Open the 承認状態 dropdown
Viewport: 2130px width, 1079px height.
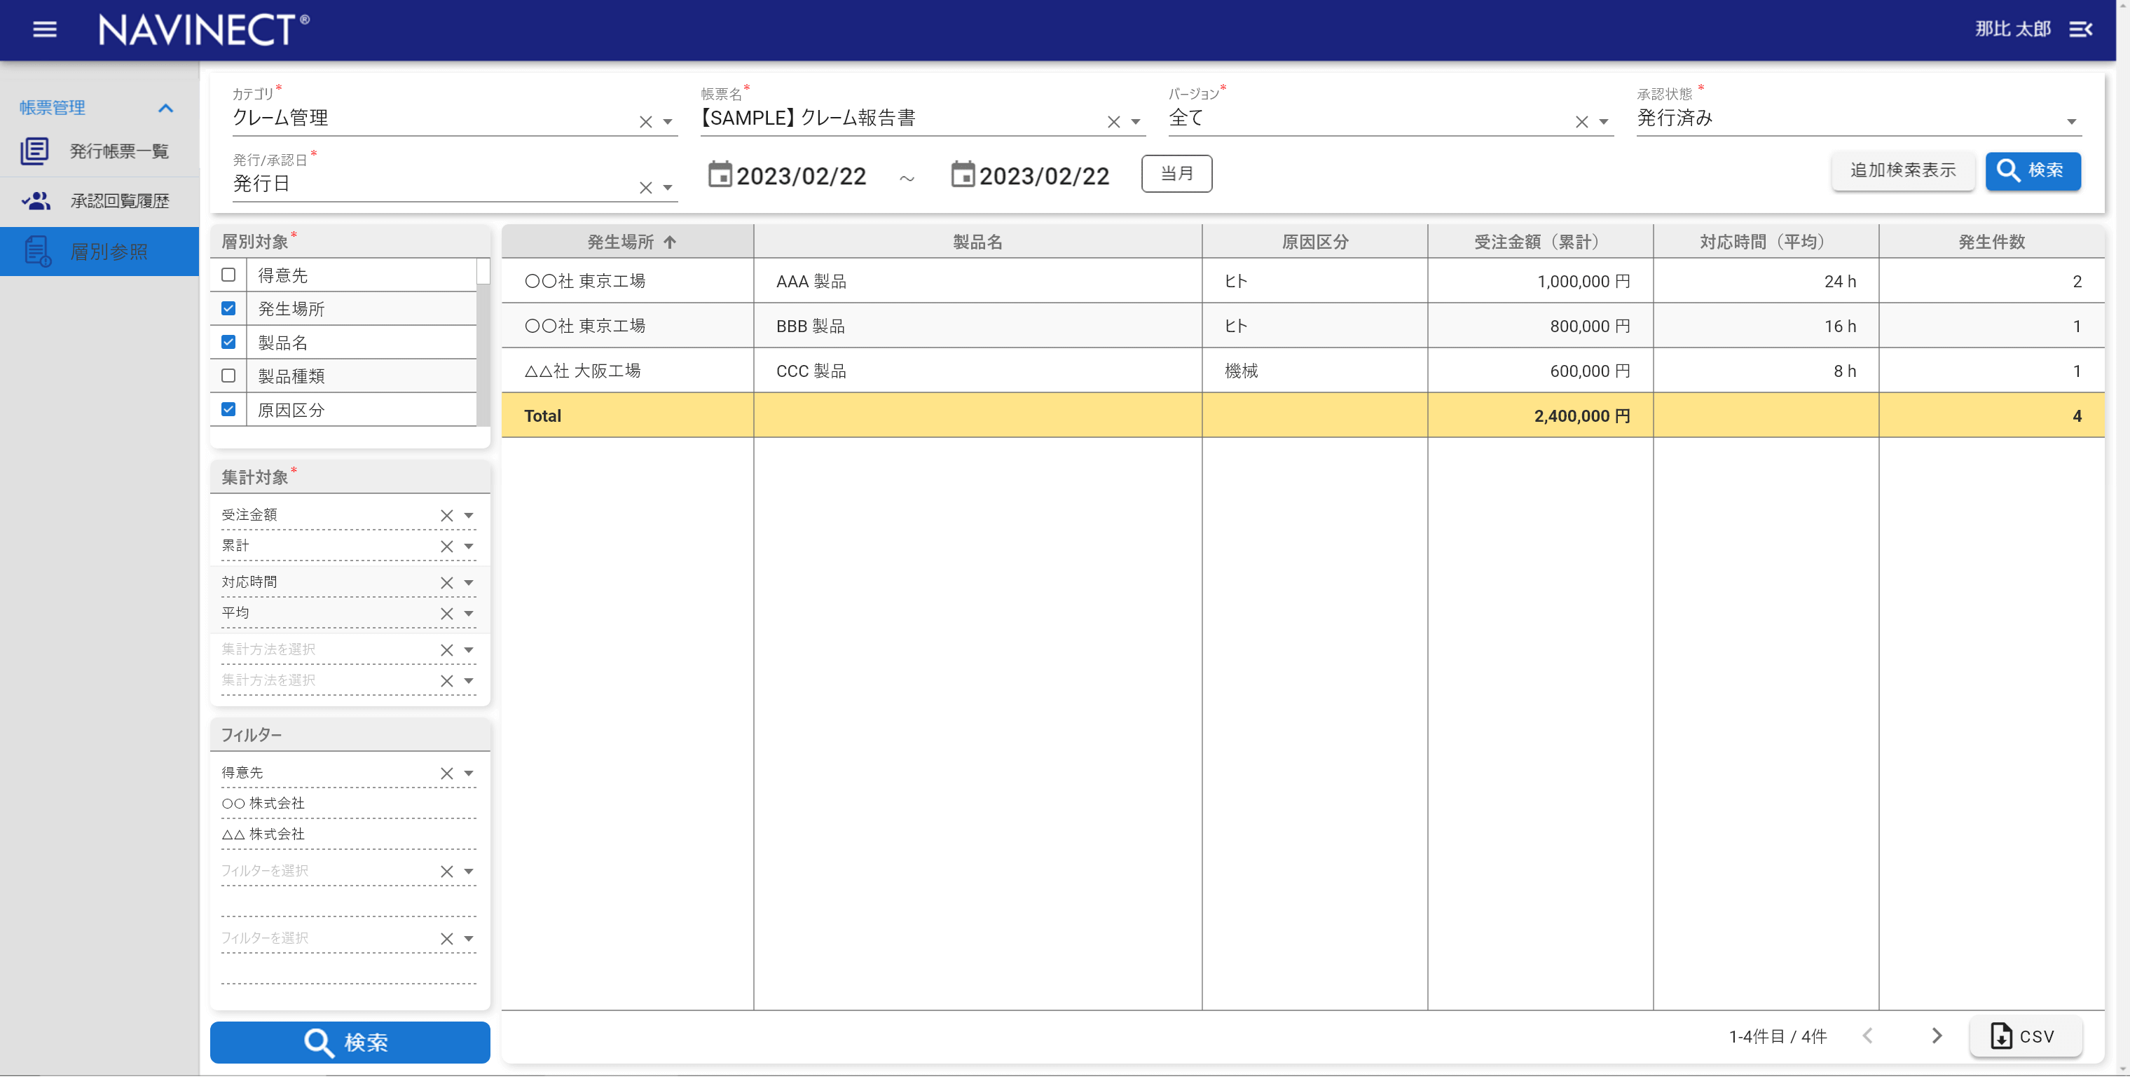tap(2071, 121)
